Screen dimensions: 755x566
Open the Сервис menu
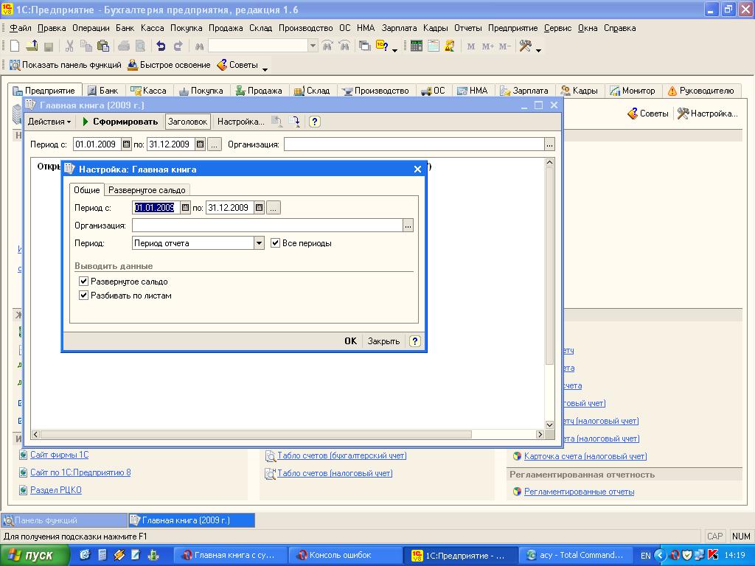tap(557, 28)
